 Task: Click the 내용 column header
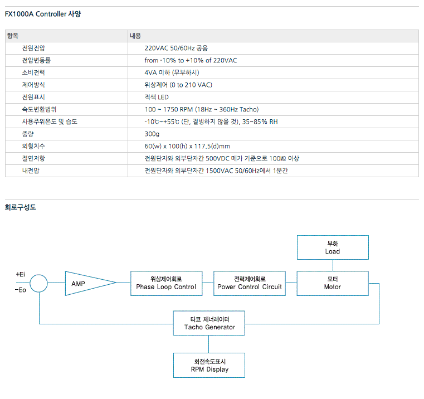135,36
